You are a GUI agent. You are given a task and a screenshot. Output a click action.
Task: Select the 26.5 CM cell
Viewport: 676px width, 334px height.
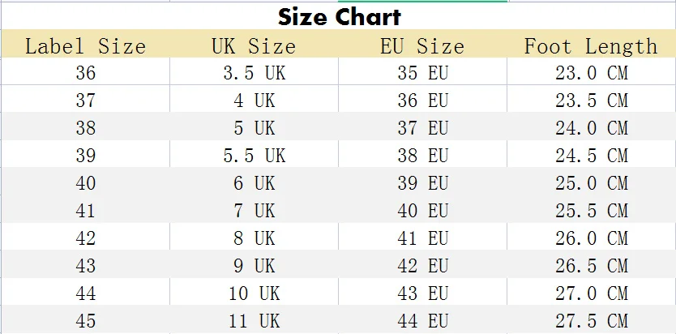coord(592,264)
